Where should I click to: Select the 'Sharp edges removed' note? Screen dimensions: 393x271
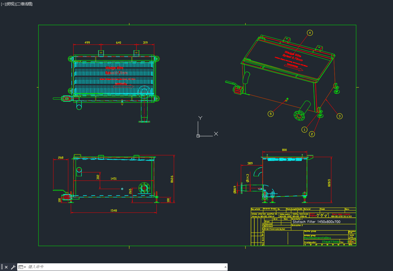(x=341, y=214)
